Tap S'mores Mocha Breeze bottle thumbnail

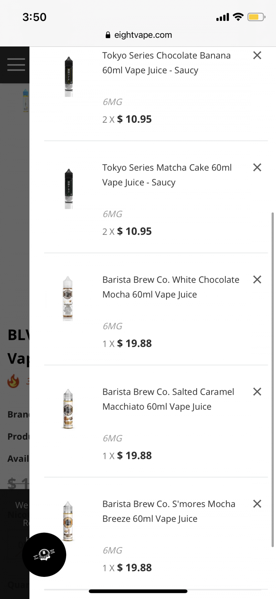68,521
